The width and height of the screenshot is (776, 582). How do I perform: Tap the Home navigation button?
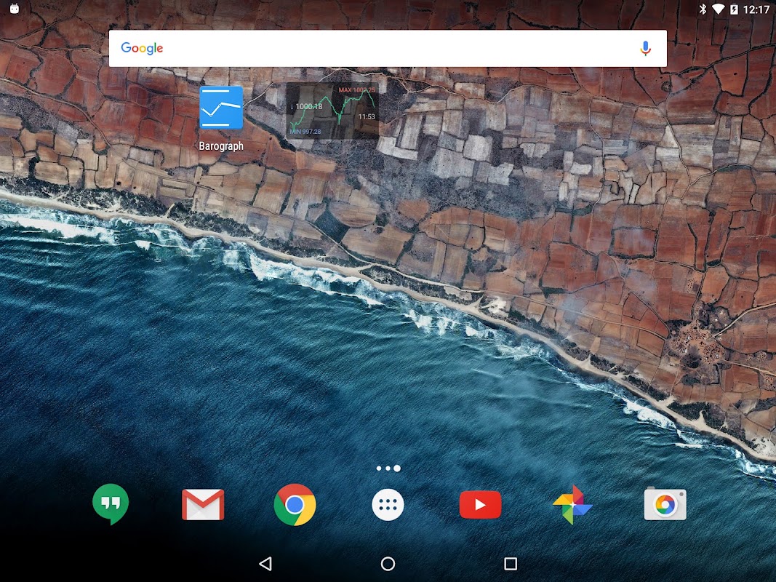[388, 564]
